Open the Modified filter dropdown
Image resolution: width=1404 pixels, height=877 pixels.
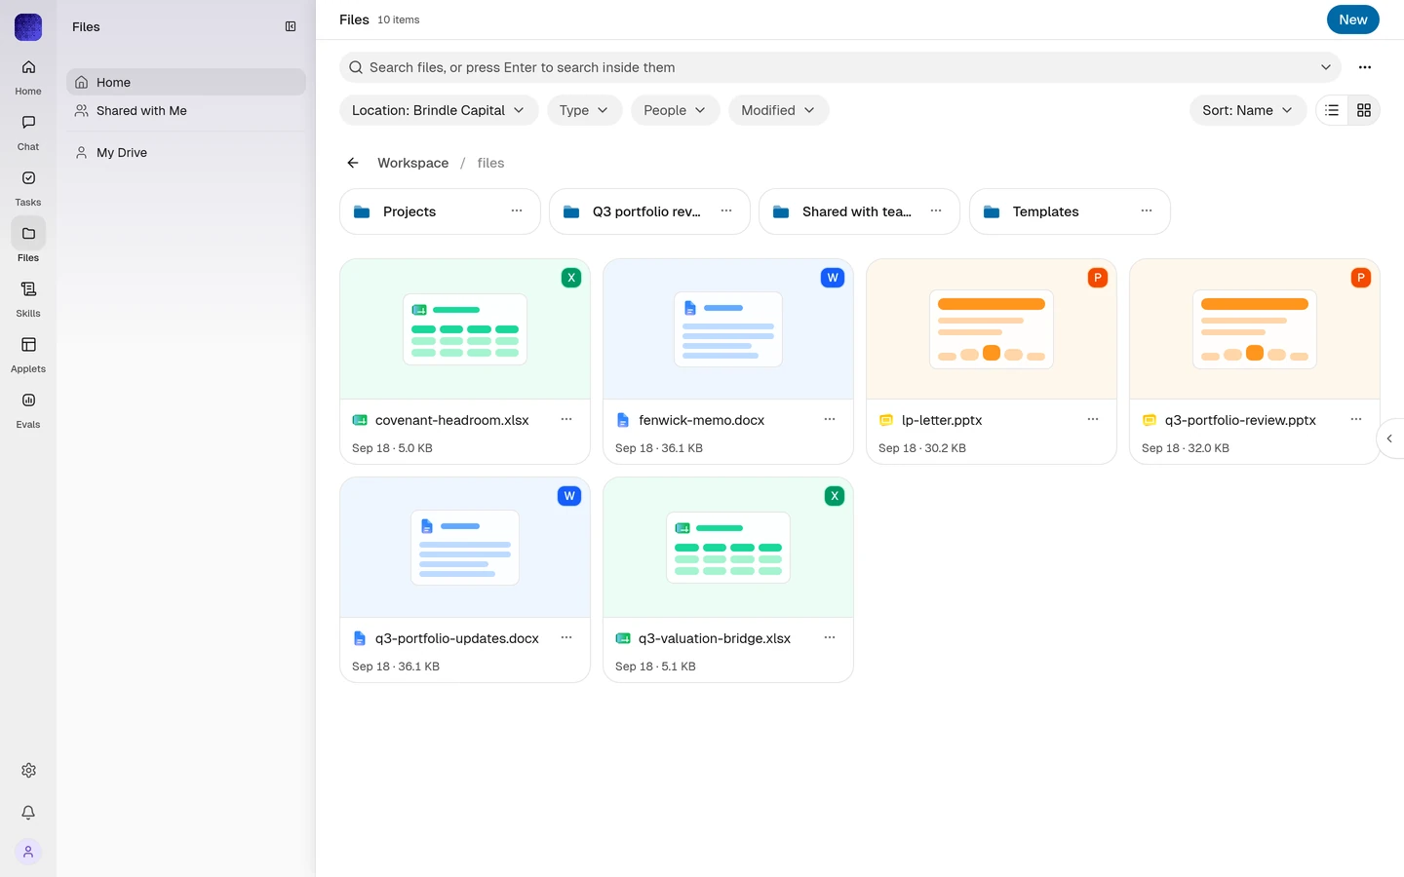pyautogui.click(x=778, y=110)
